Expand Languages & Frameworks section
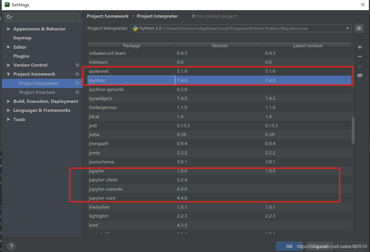 tap(8, 110)
